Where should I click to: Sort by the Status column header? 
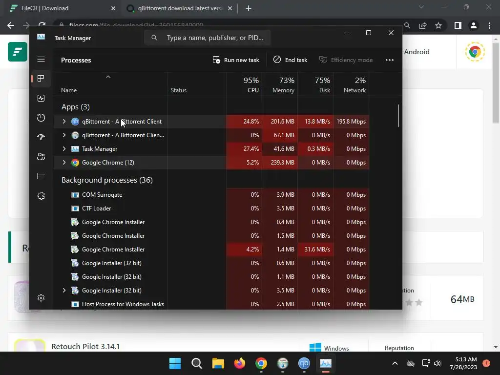[x=197, y=84]
